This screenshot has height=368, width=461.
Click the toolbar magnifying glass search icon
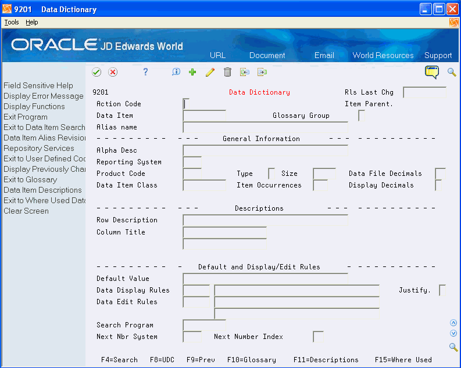click(452, 72)
